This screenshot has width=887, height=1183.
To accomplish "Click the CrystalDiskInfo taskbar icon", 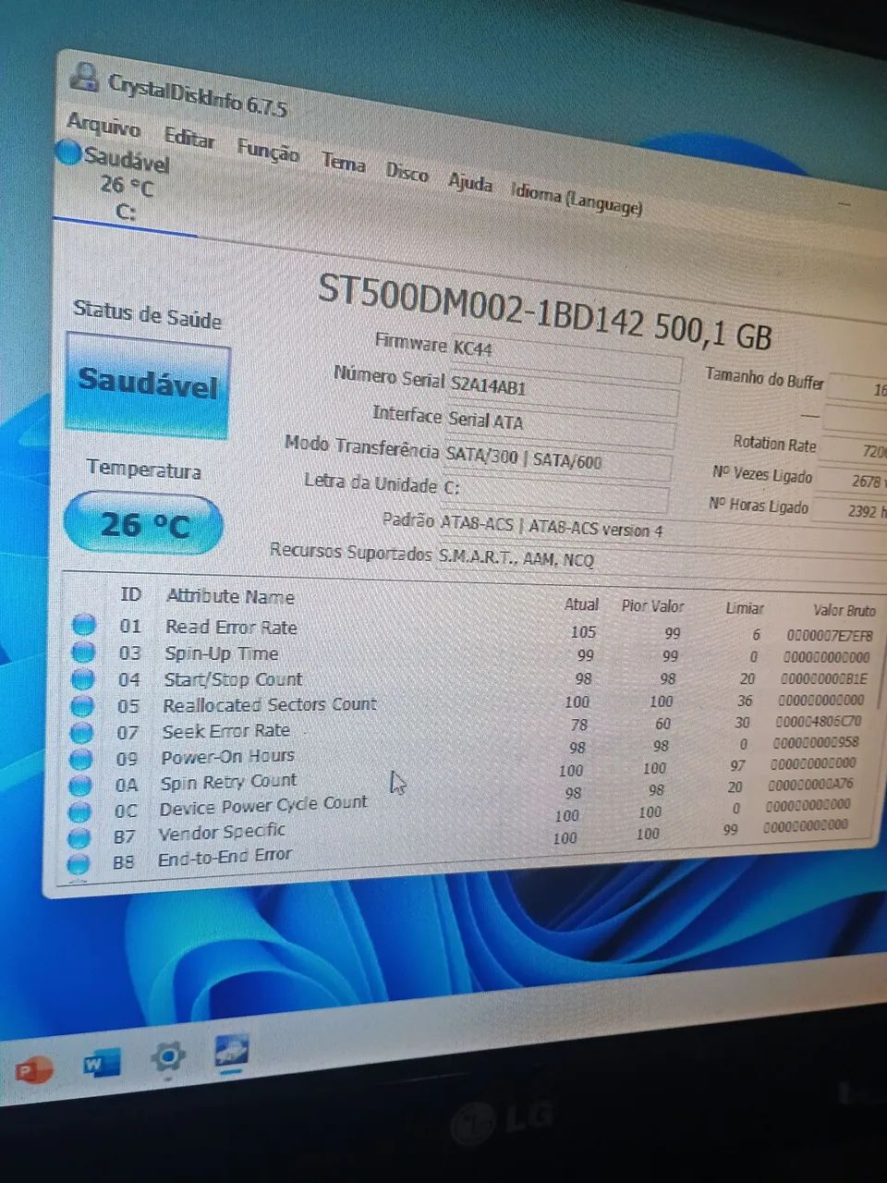I will 231,1050.
